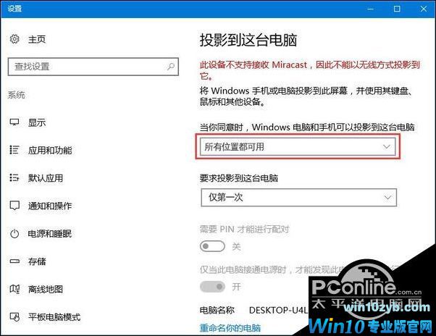The height and width of the screenshot is (336, 436).
Task: Click the 投影到这台电脑 heading
Action: (248, 40)
